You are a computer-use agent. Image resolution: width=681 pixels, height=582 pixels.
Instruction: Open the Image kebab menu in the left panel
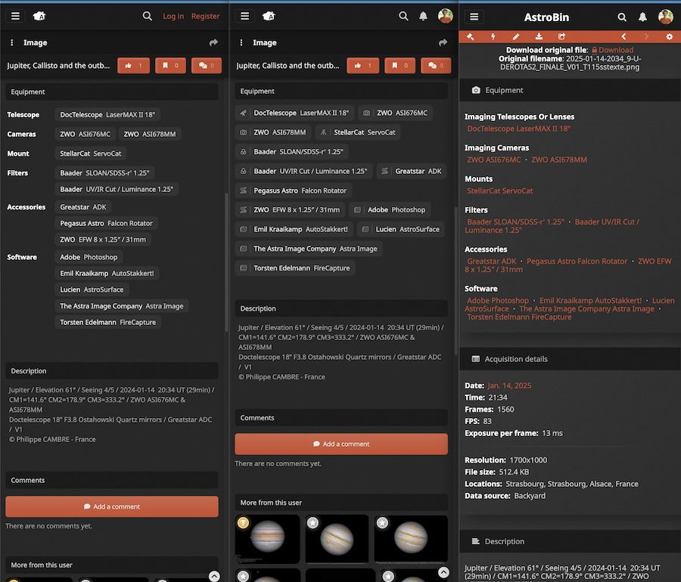(11, 42)
